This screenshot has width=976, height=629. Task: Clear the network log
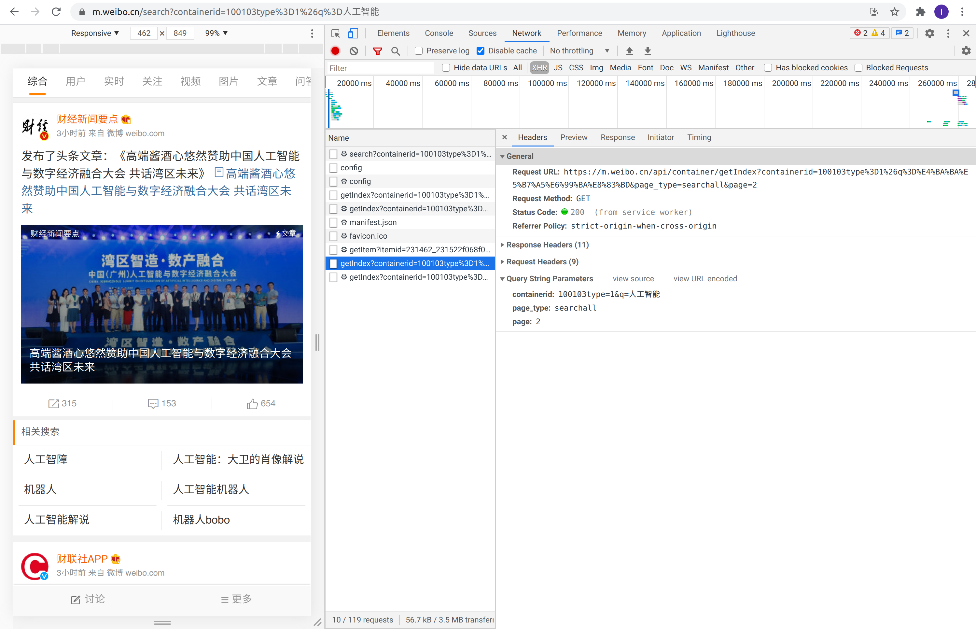tap(354, 51)
